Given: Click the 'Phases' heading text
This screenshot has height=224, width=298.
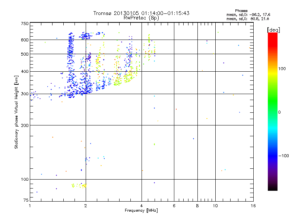Looking at the screenshot, I should tap(241, 11).
